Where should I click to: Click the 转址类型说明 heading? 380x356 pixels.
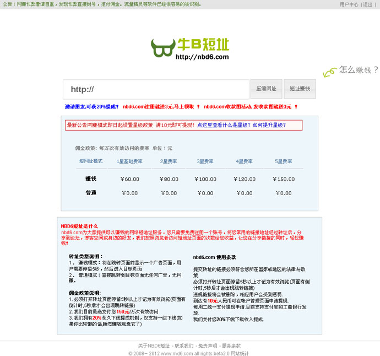(86, 256)
